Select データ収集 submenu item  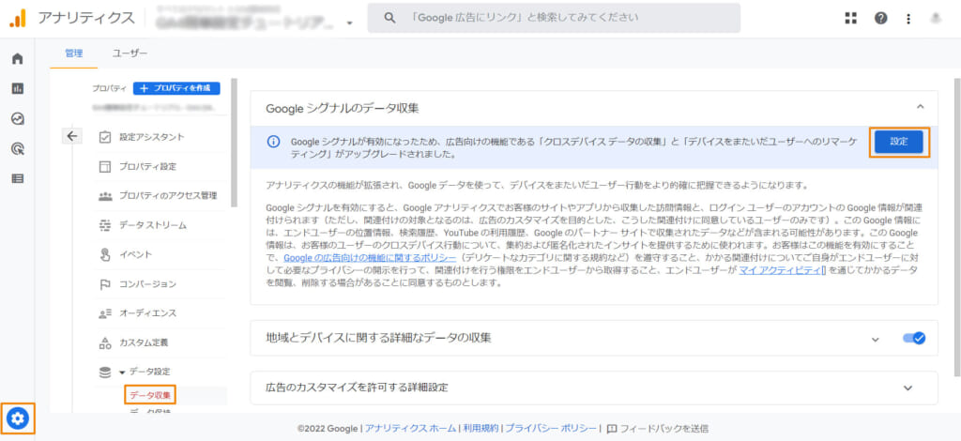click(151, 394)
